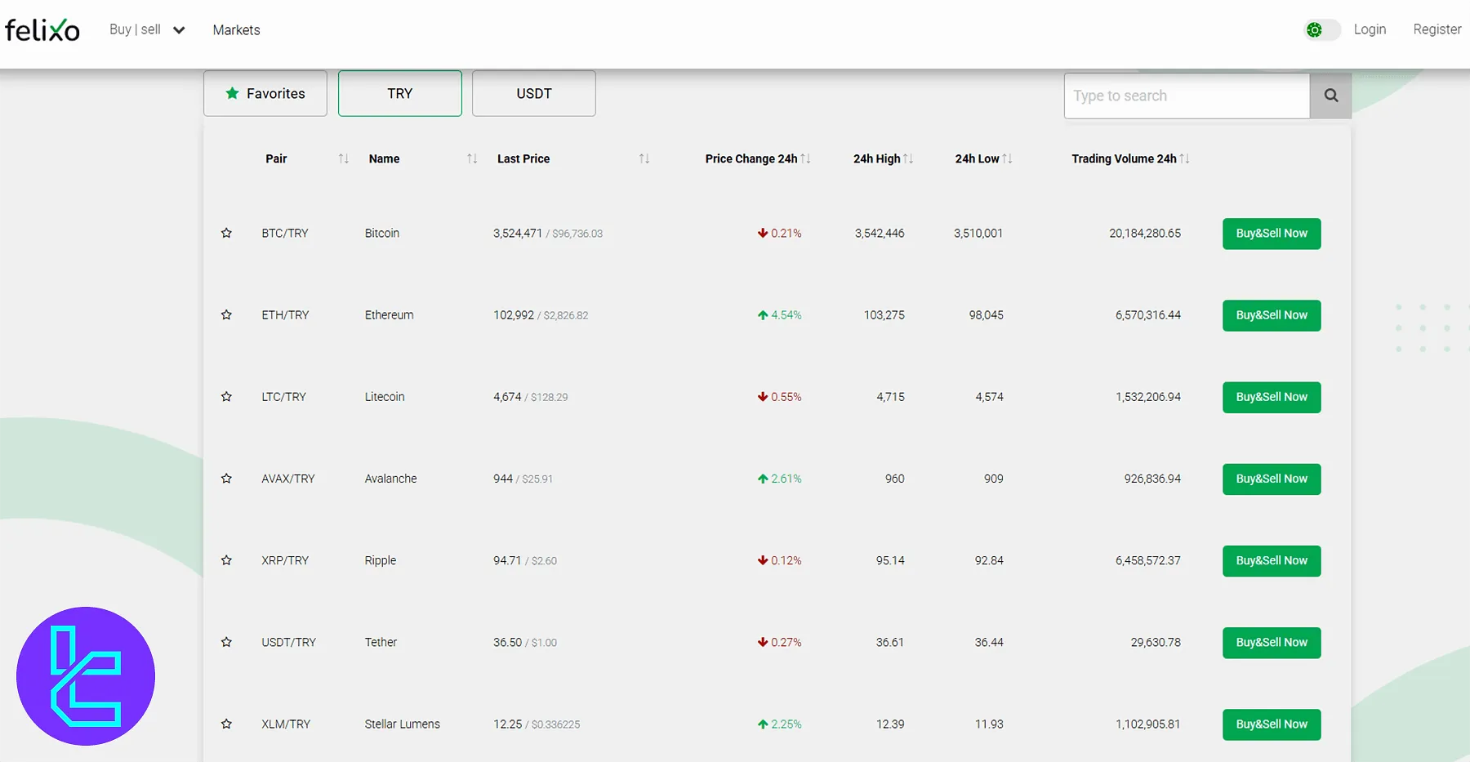The image size is (1470, 762).
Task: Click Avalanche 24h low 909
Action: (994, 479)
